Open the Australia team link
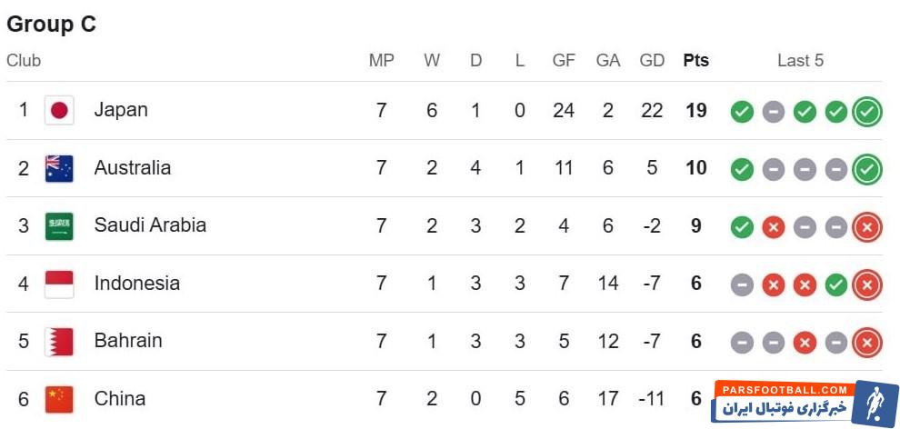This screenshot has height=429, width=900. [132, 168]
